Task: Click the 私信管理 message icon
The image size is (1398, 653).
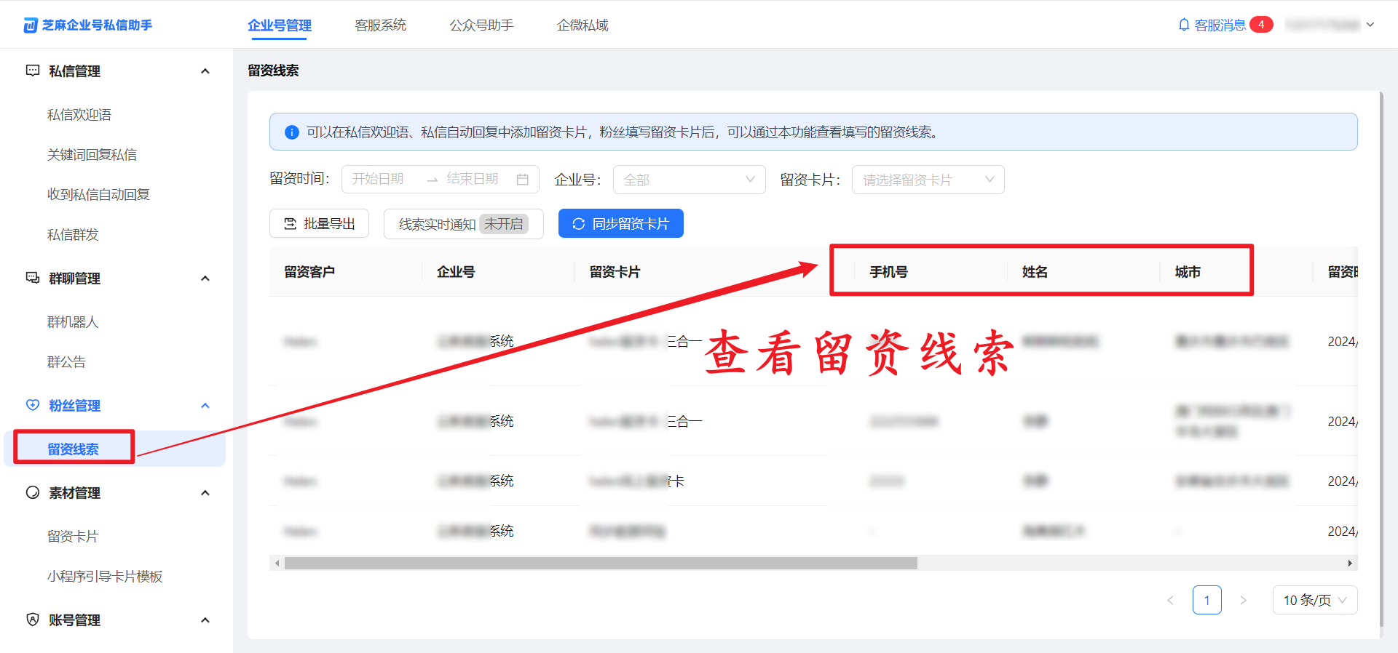Action: [33, 71]
